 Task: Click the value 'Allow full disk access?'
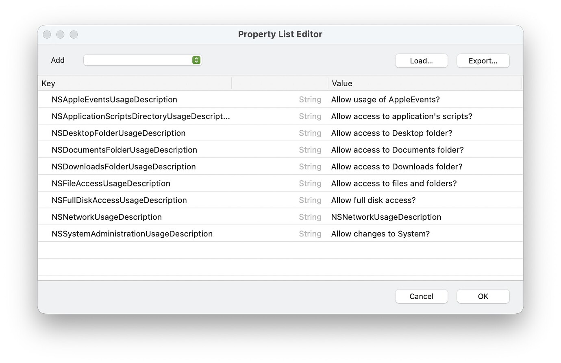pos(373,200)
